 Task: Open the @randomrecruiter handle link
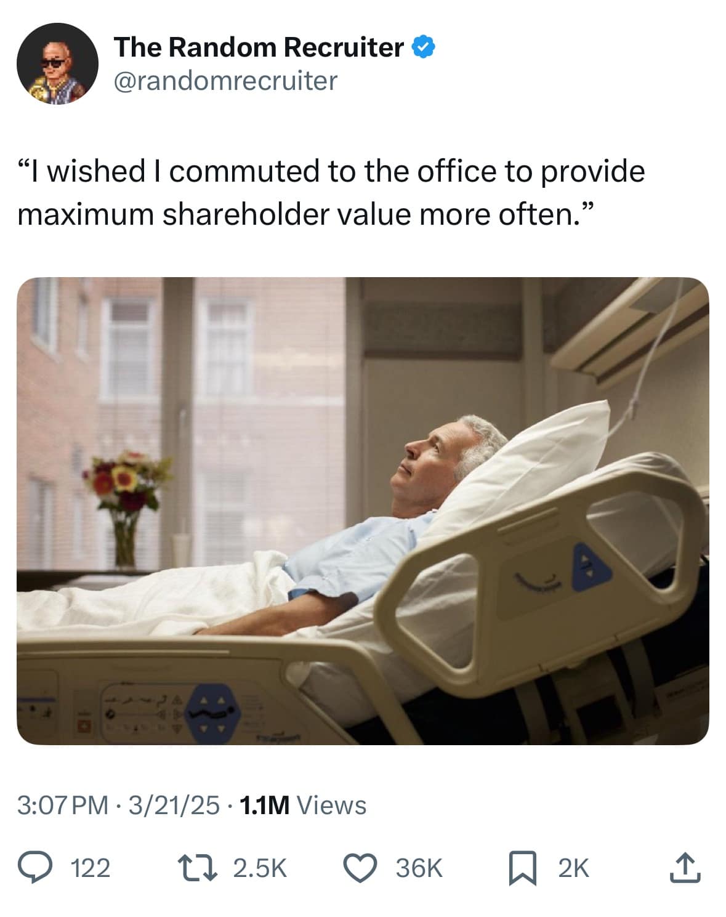tap(225, 81)
